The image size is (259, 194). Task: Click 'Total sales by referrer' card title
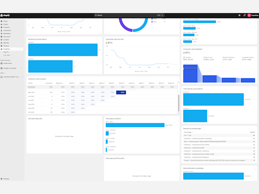tap(114, 119)
